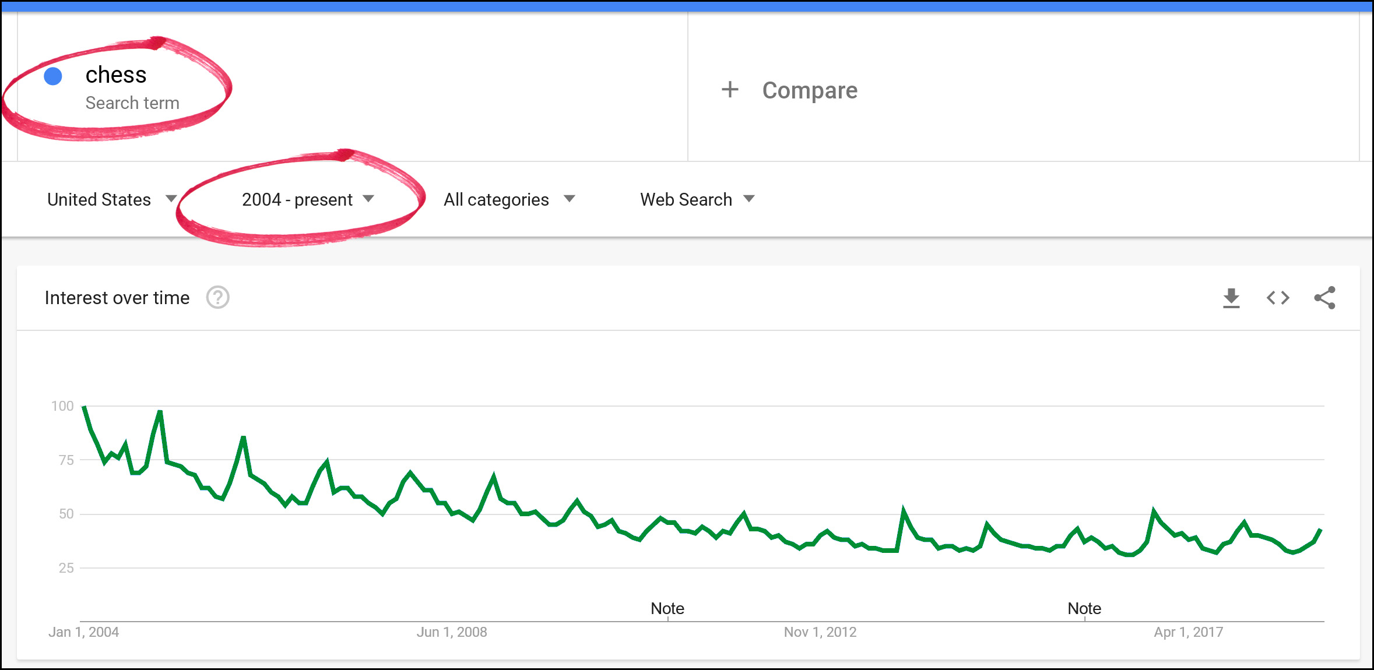Share the Interest over time chart
Viewport: 1374px width, 670px height.
(x=1324, y=298)
